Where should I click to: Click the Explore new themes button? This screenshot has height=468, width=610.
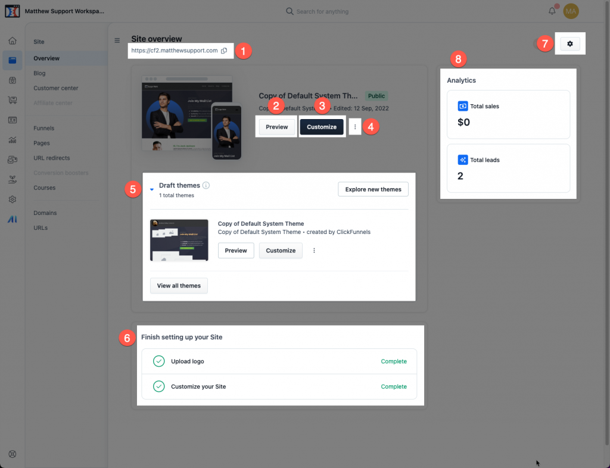(373, 189)
